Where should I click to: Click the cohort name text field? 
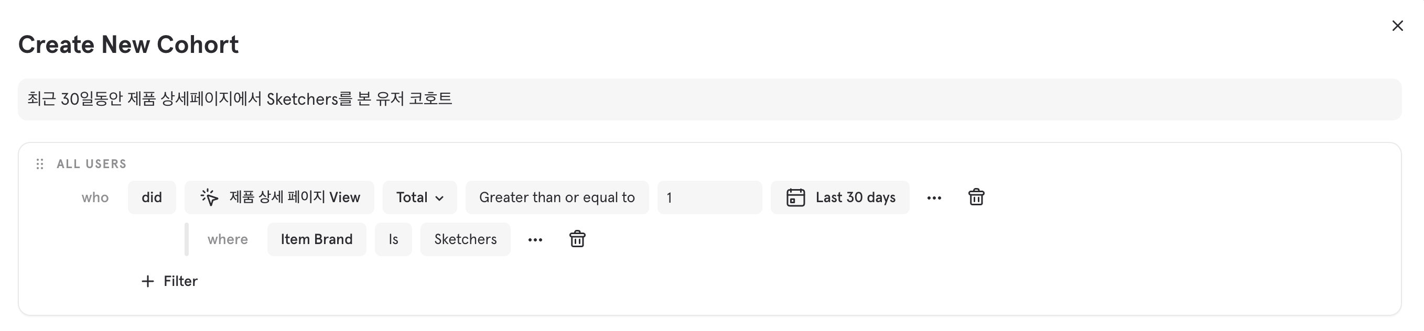pyautogui.click(x=709, y=100)
